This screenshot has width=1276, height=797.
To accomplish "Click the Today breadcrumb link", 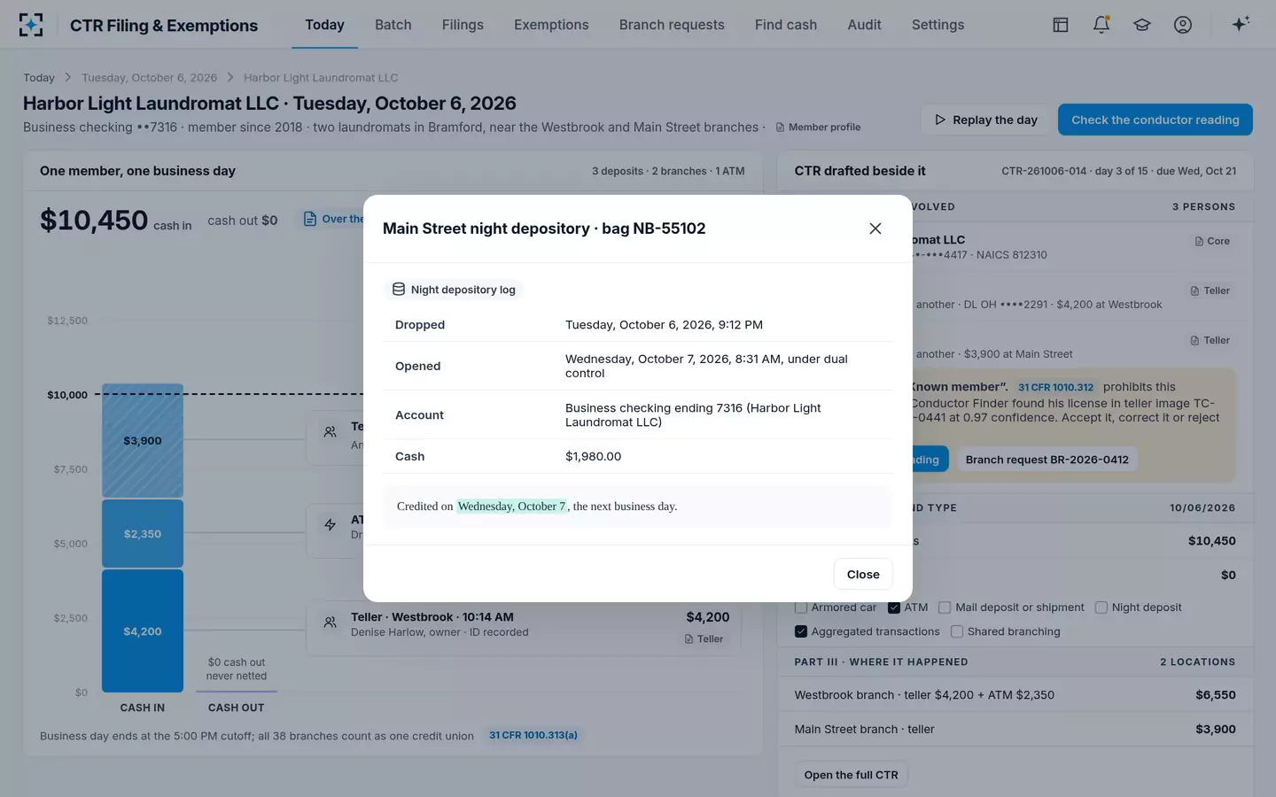I will (x=39, y=78).
